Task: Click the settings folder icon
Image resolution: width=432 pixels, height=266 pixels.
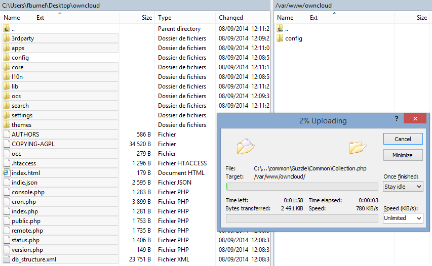Action: (x=7, y=115)
